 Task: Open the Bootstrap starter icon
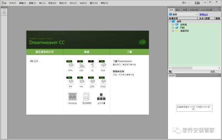point(72,97)
